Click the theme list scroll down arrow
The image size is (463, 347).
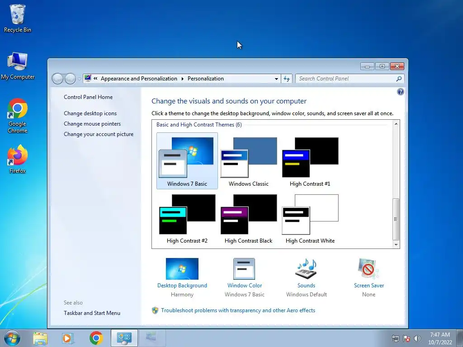pyautogui.click(x=396, y=244)
